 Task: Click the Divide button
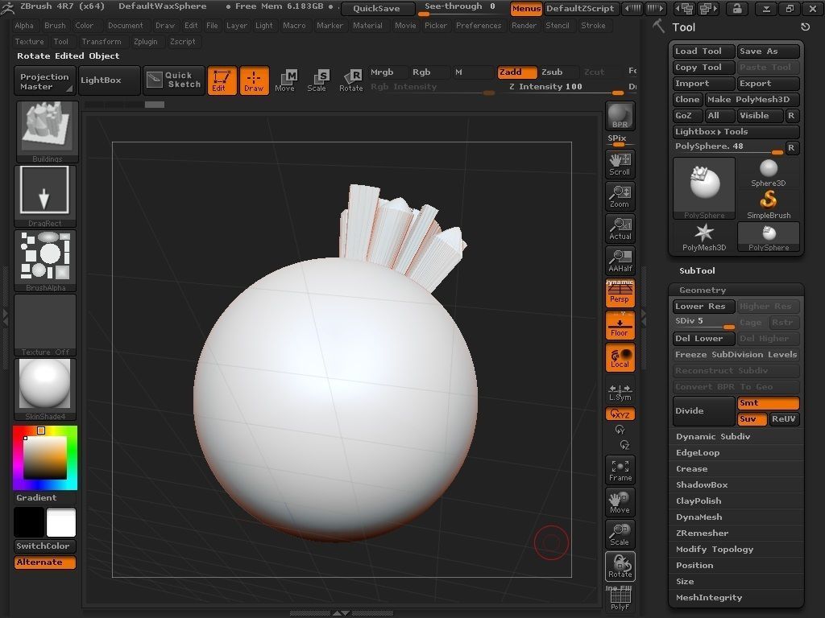pyautogui.click(x=703, y=411)
